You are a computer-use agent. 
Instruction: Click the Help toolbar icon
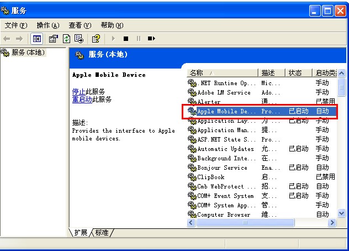click(x=96, y=39)
